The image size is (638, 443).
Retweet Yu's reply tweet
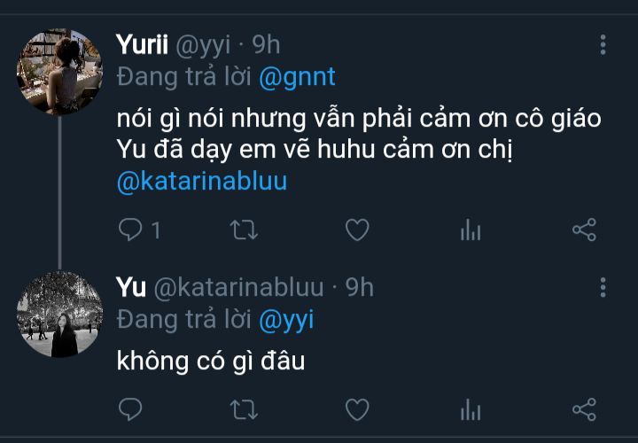pos(244,409)
